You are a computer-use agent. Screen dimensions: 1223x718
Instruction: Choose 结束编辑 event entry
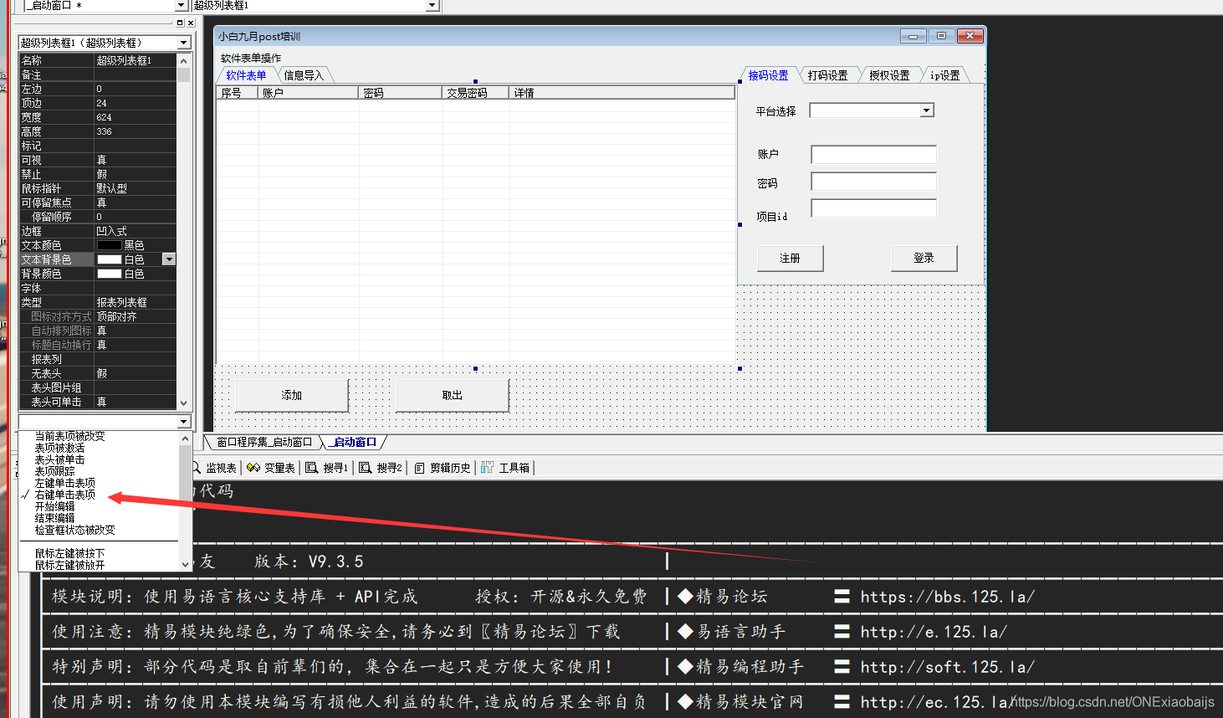pyautogui.click(x=54, y=518)
